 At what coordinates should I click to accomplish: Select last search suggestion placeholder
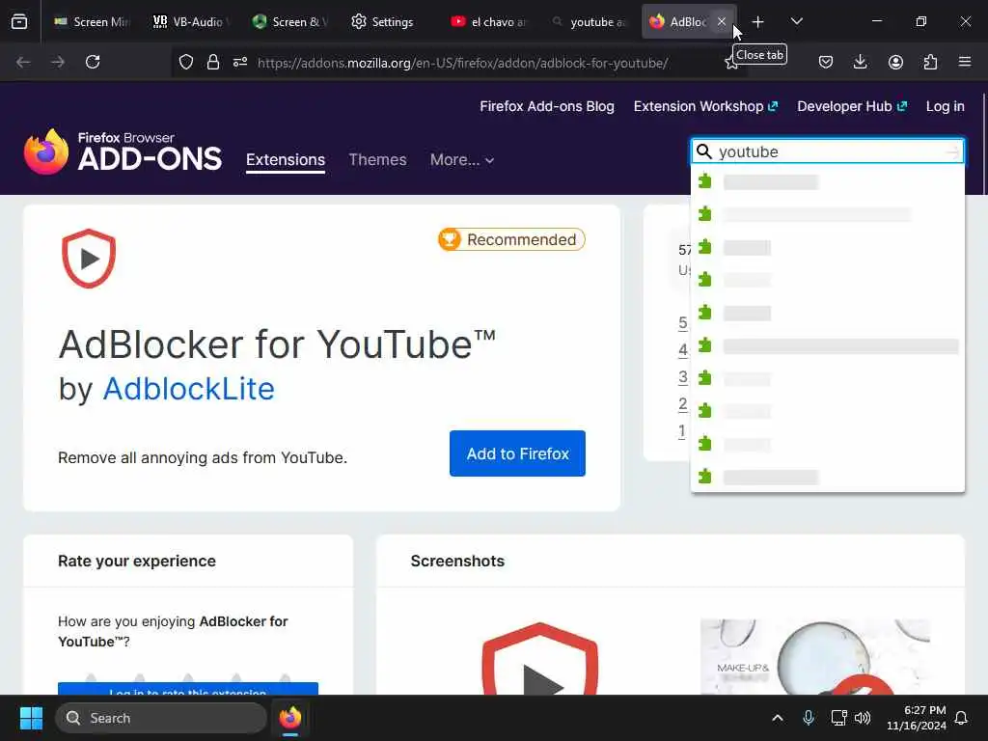pyautogui.click(x=827, y=477)
